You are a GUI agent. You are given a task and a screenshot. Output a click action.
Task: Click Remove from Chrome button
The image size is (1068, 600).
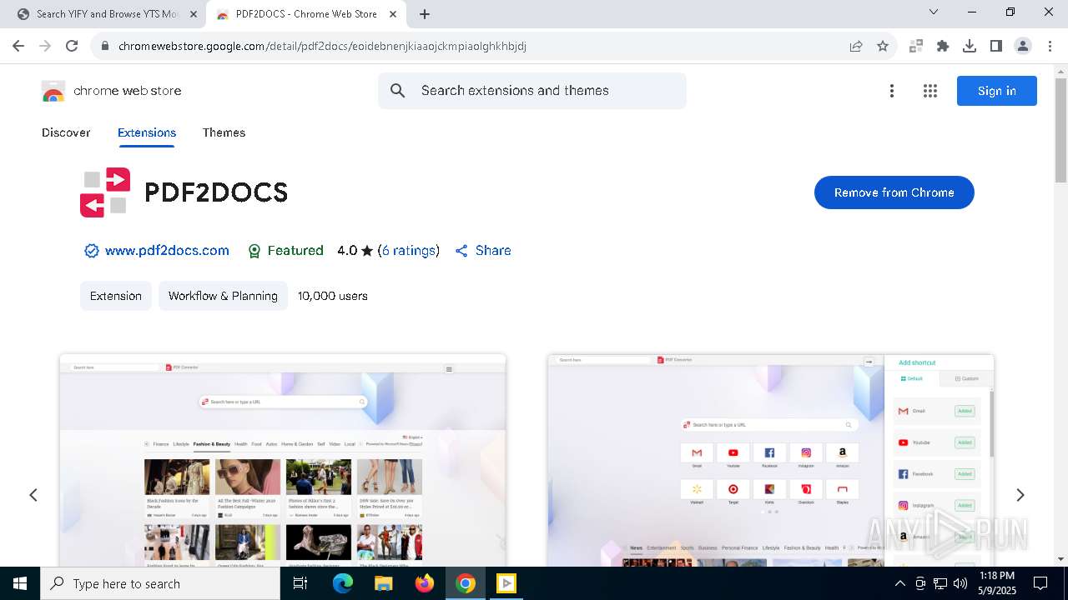[894, 192]
